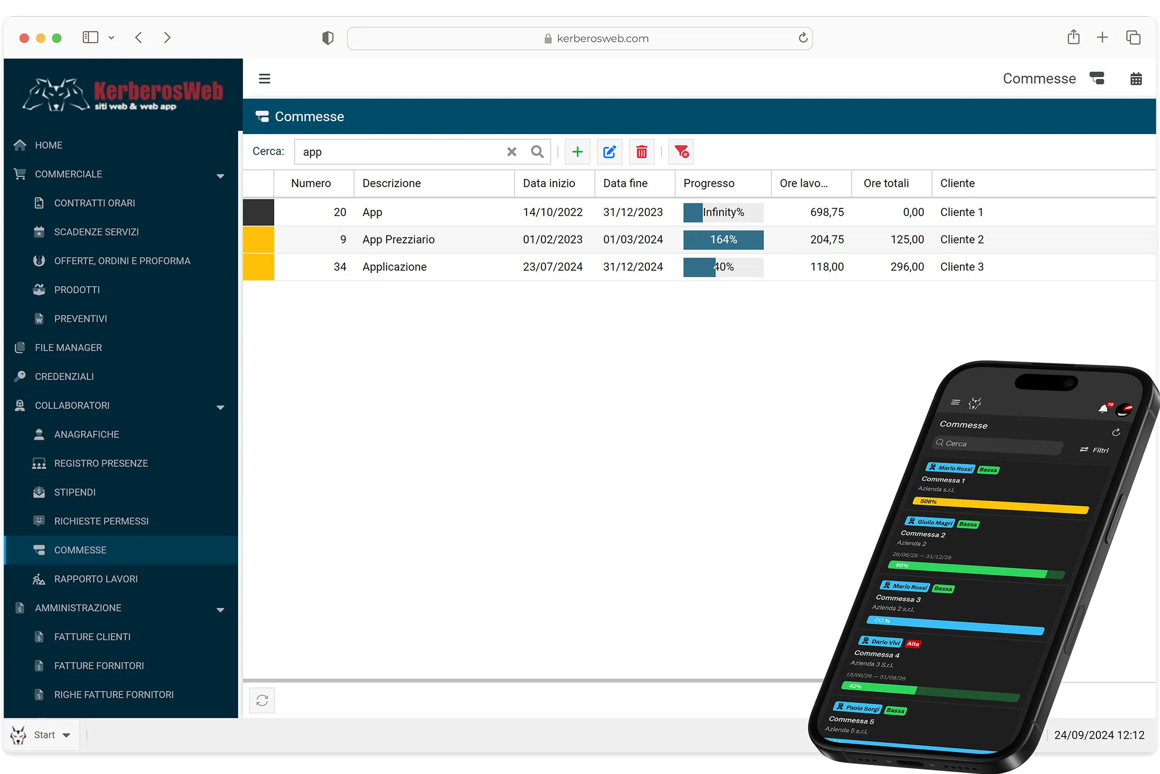Screen dimensions: 1160x774
Task: Collapse the COLLABORATORI section arrow
Action: click(220, 407)
